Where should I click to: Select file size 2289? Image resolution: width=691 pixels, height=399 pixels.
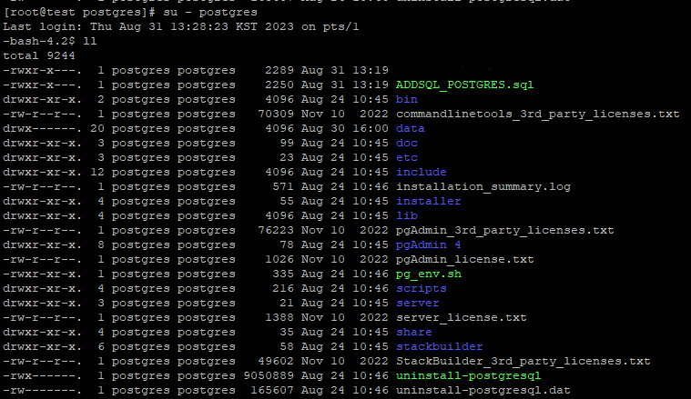pyautogui.click(x=279, y=70)
